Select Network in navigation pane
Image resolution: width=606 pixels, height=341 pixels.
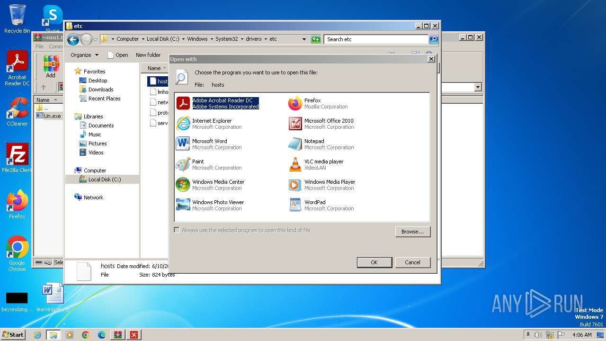pos(93,197)
